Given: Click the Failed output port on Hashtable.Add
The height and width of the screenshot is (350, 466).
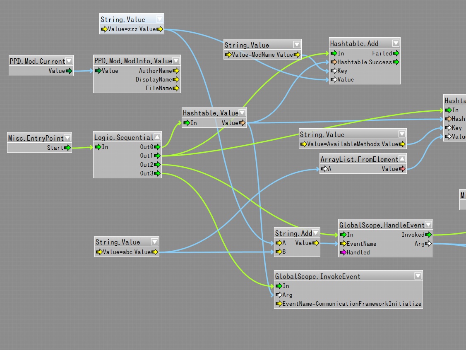Looking at the screenshot, I should point(396,53).
